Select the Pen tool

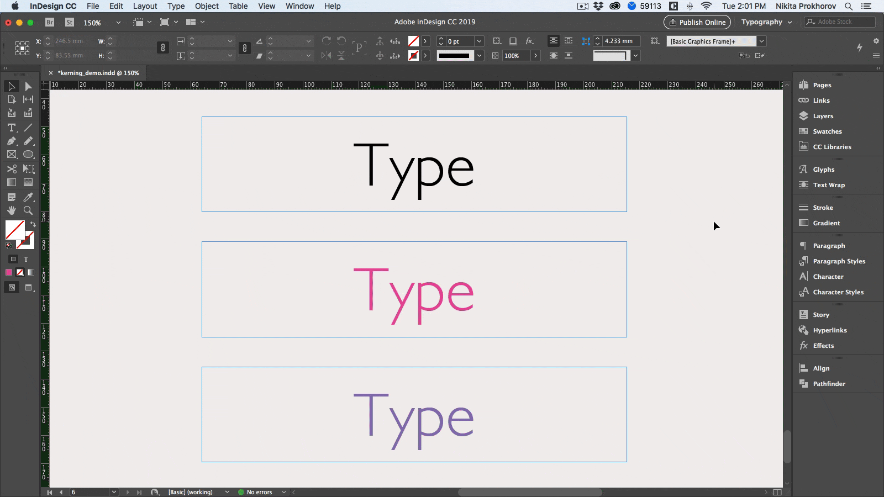[x=11, y=141]
